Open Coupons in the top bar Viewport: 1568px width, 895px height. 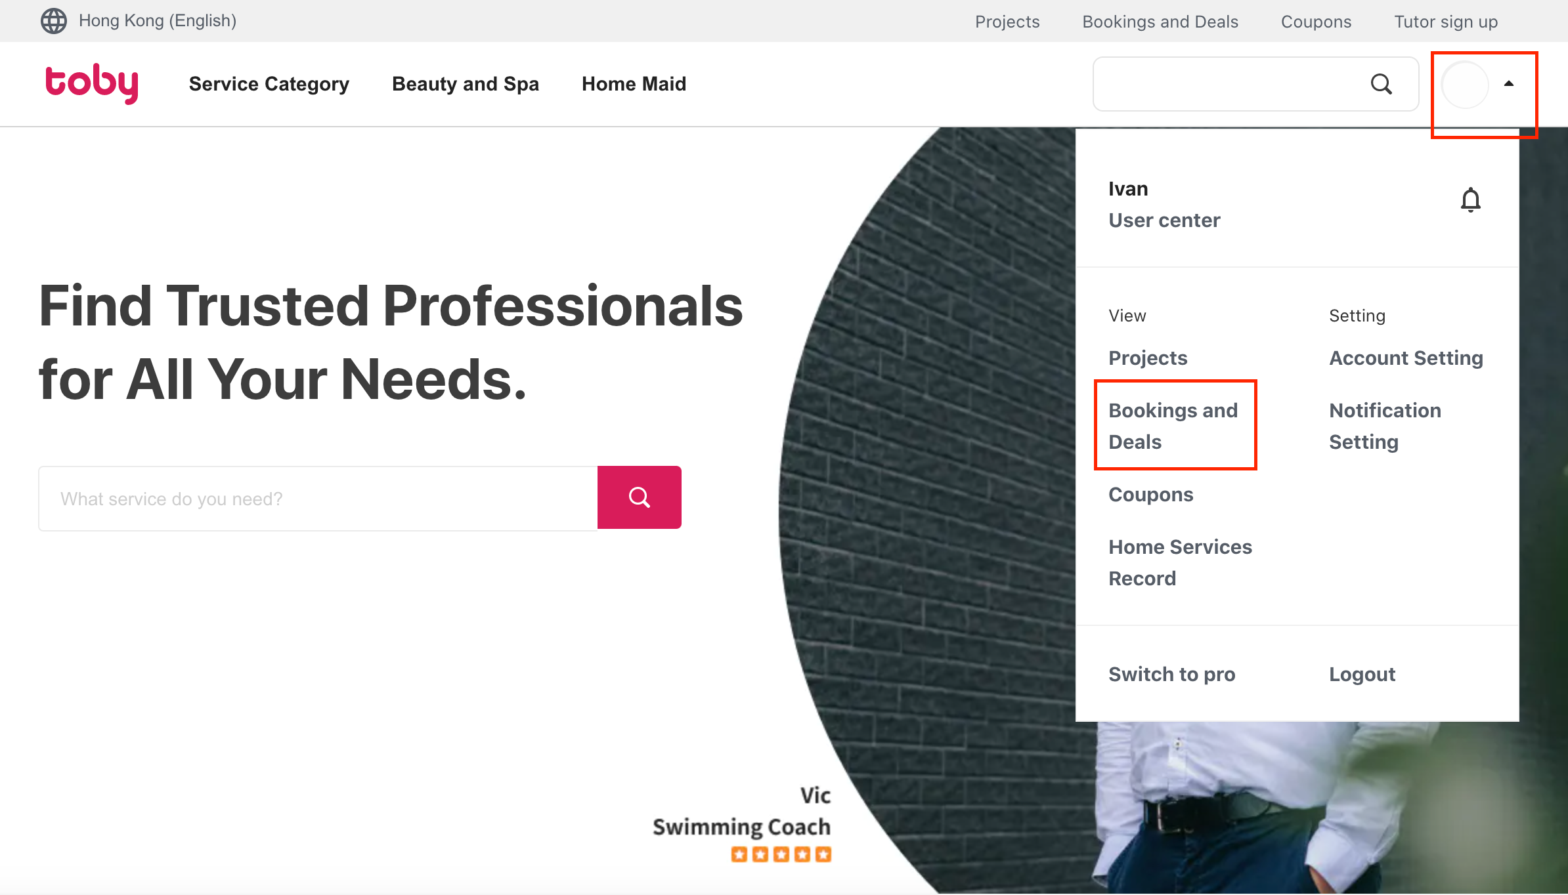pos(1316,22)
